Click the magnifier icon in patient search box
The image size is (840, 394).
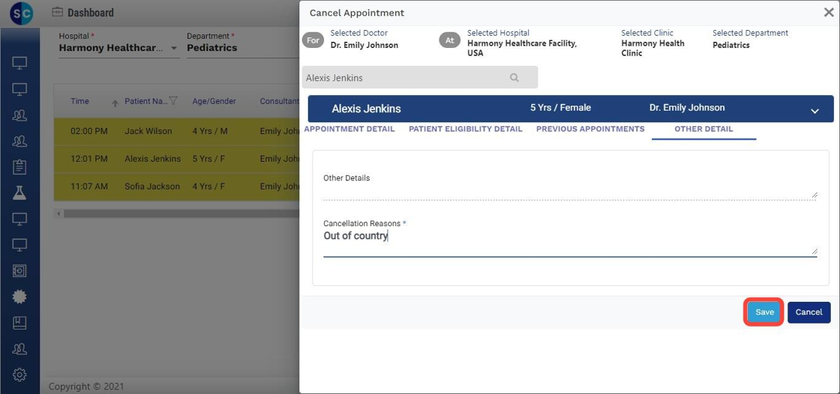(x=514, y=78)
